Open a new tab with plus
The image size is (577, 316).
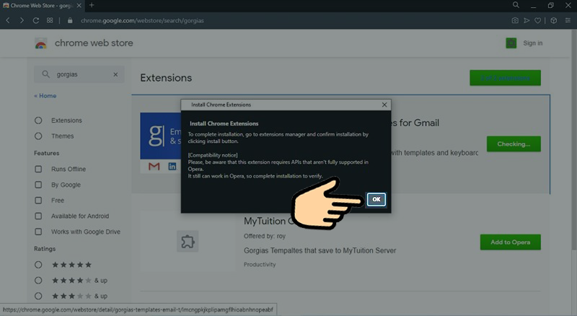pyautogui.click(x=92, y=5)
